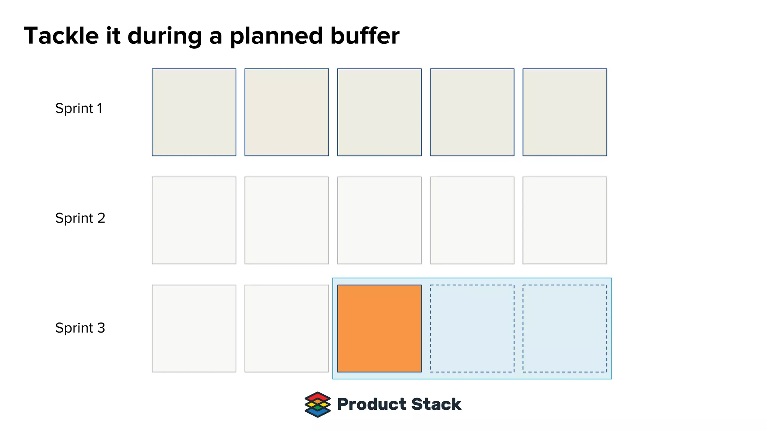The height and width of the screenshot is (431, 767).
Task: Click the last box in Sprint 2
Action: 564,220
